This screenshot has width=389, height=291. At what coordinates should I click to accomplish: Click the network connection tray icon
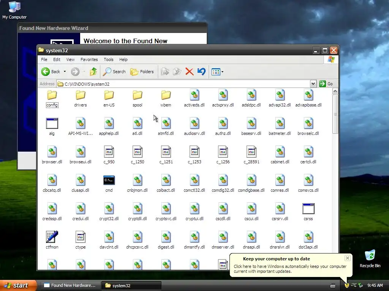[x=354, y=285]
